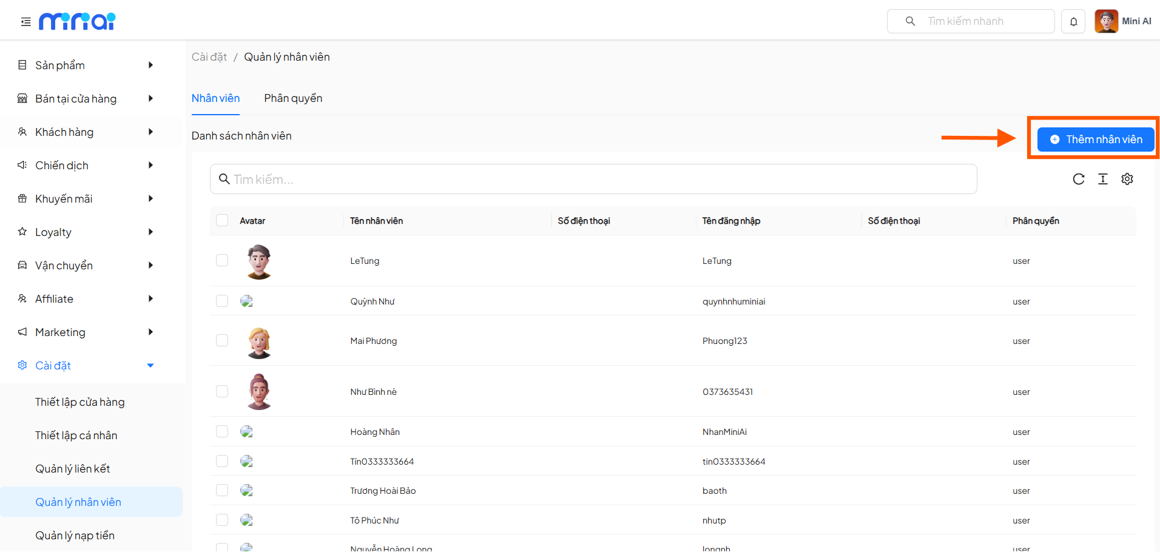Tick the checkbox next to Hoàng Nhân
The height and width of the screenshot is (552, 1160).
pos(222,431)
